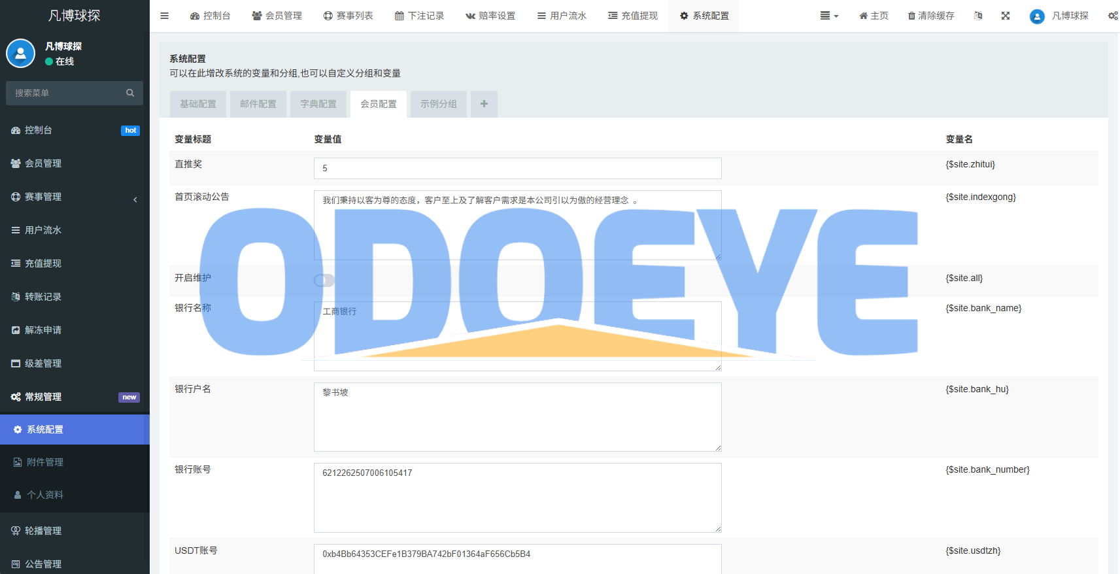Viewport: 1120px width, 574px height.
Task: Expand 赛事管理 sidebar arrow
Action: point(135,199)
